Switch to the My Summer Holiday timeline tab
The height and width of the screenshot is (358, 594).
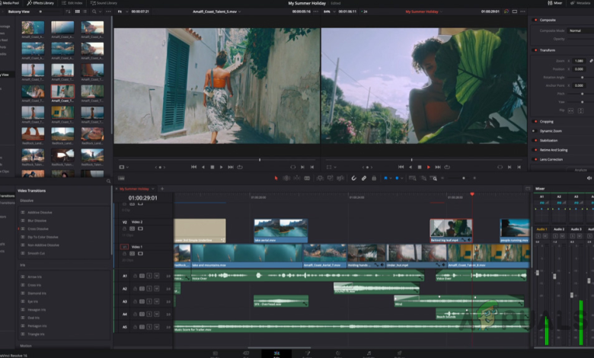[x=136, y=188]
